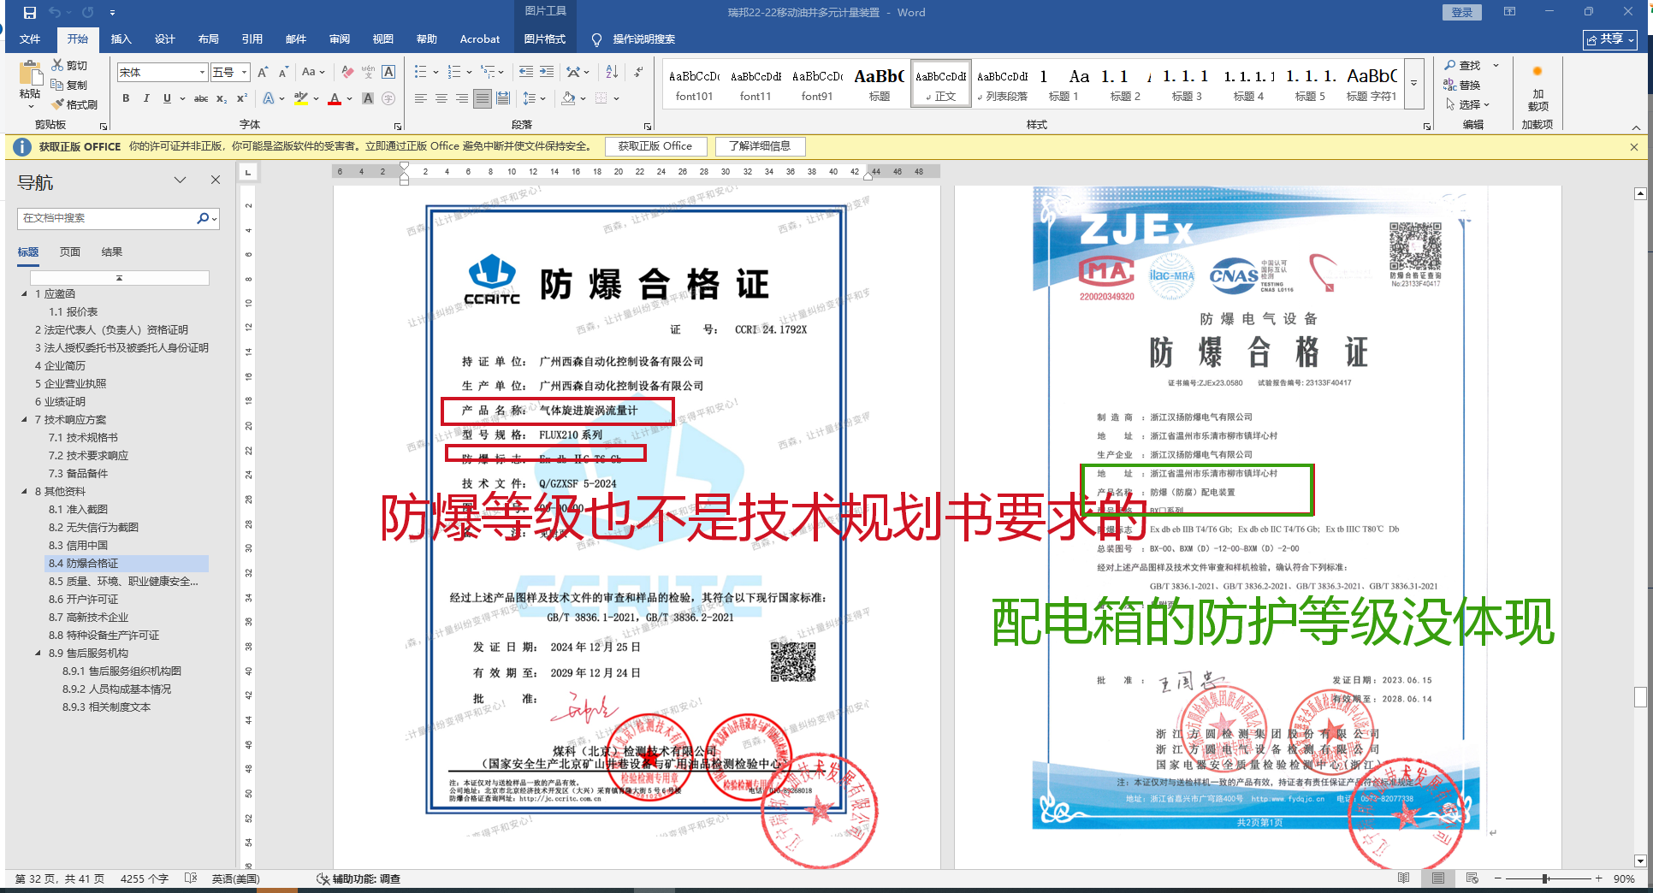1653x893 pixels.
Task: Save the document with the Save icon
Action: (x=30, y=13)
